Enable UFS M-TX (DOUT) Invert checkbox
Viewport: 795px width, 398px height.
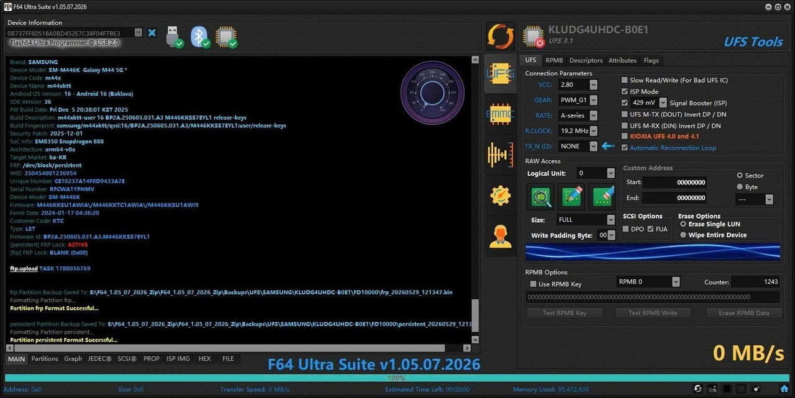pos(625,114)
